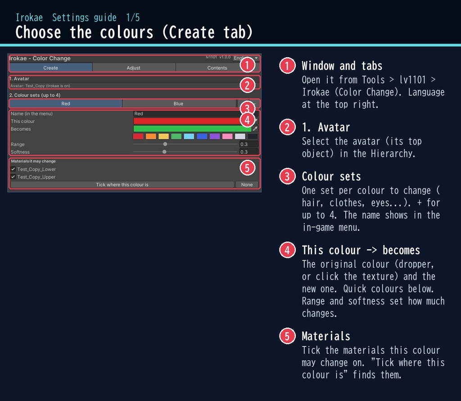Choose the yellow quick colour swatch
This screenshot has width=461, height=401.
(163, 136)
